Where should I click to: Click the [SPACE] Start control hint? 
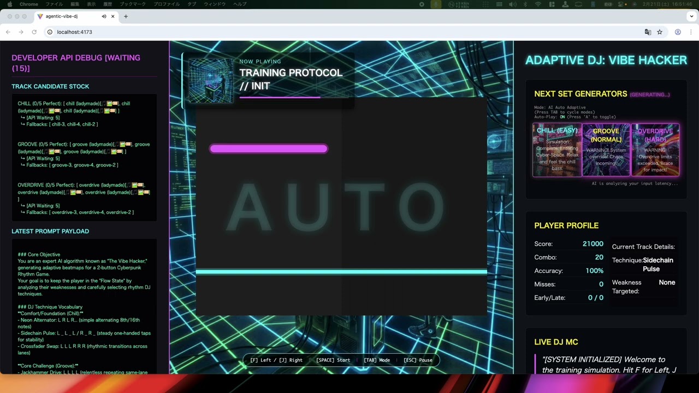[333, 360]
